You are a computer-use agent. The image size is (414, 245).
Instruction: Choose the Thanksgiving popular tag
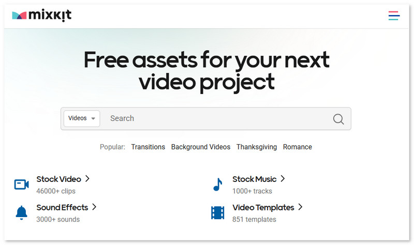click(257, 147)
